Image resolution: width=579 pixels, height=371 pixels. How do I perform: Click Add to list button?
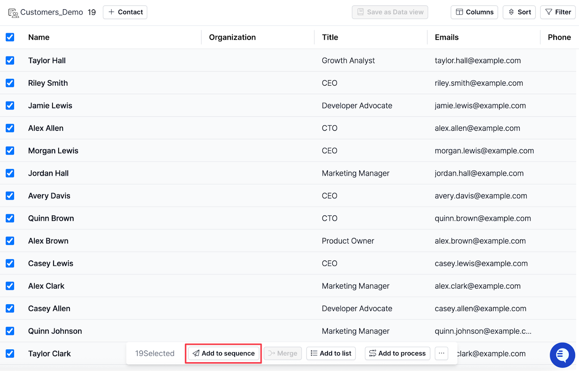pos(331,353)
